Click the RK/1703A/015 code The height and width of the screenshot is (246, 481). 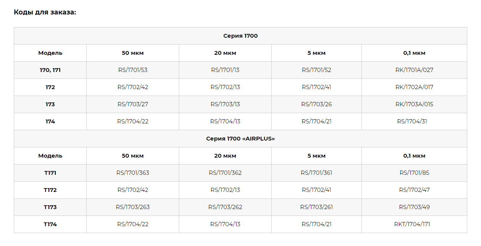pyautogui.click(x=414, y=104)
